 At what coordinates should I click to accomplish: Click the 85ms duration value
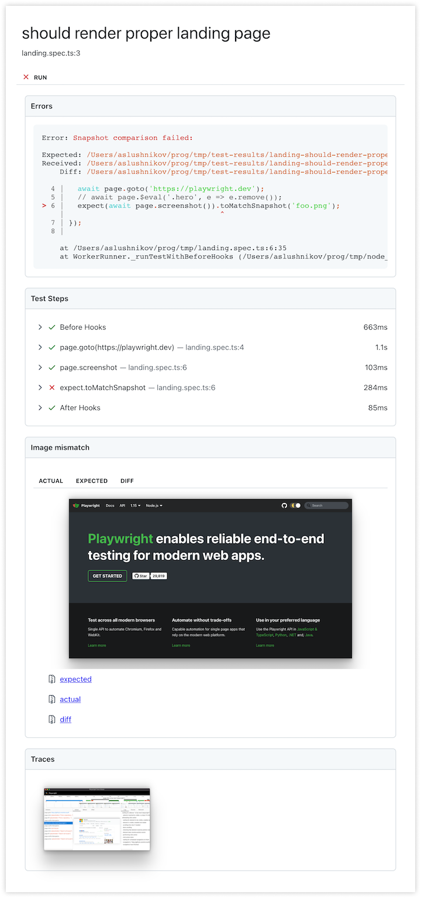(x=378, y=408)
